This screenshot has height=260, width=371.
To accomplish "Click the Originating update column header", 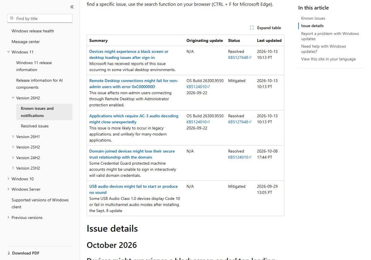I will [205, 40].
